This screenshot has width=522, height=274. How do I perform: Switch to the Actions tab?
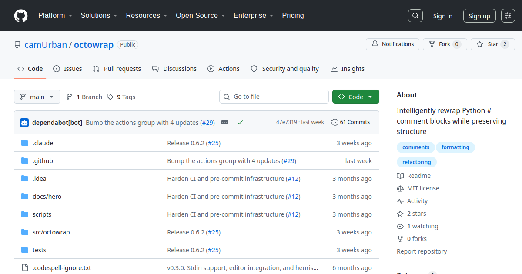pyautogui.click(x=224, y=69)
